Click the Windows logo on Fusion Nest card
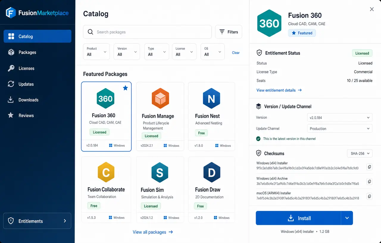The width and height of the screenshot is (381, 243). pyautogui.click(x=217, y=146)
